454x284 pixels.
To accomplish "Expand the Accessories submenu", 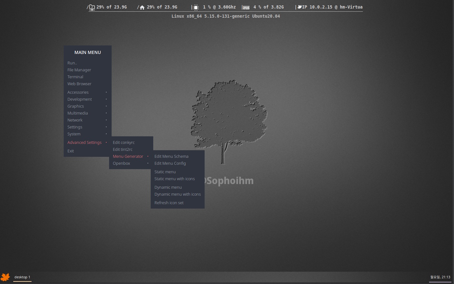I will coord(78,92).
